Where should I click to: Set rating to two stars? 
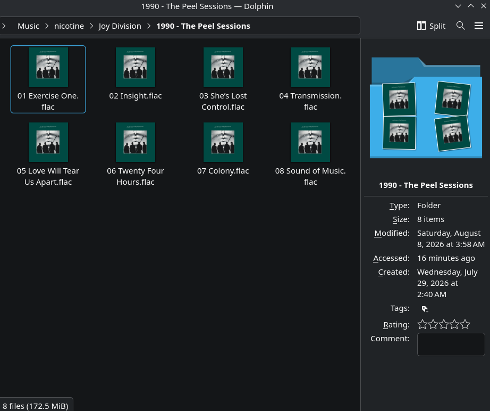tap(433, 324)
